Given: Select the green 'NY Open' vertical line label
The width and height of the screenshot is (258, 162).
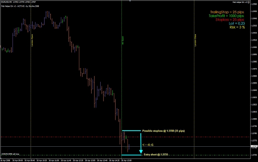Looking at the screenshot, I should tap(123, 40).
